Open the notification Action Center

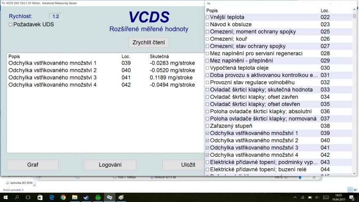(x=352, y=197)
